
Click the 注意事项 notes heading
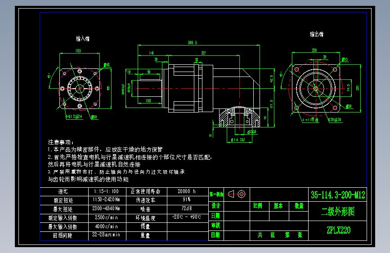point(61,142)
